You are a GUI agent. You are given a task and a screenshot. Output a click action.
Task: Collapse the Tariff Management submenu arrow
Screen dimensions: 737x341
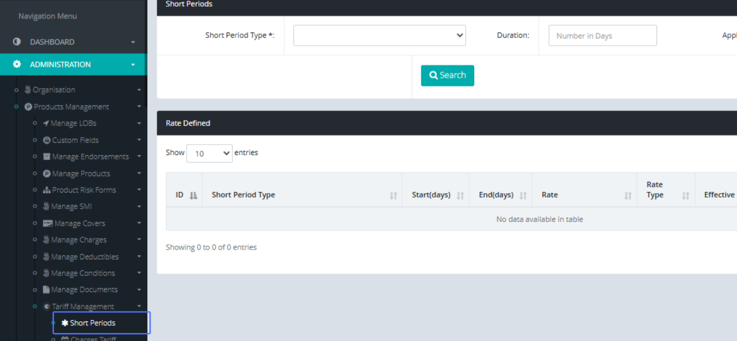[x=139, y=307]
